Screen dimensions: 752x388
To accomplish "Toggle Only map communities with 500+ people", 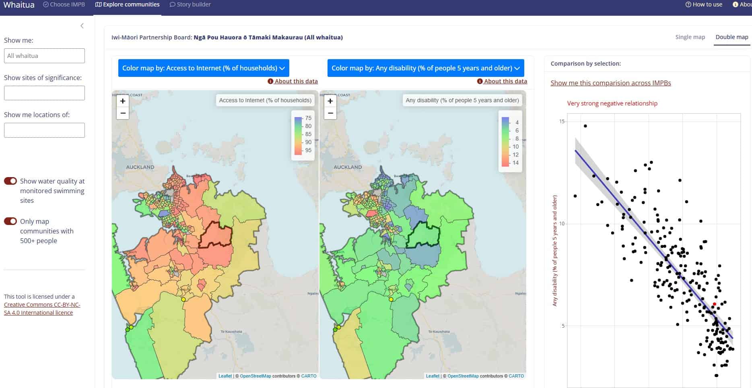I will coord(10,221).
